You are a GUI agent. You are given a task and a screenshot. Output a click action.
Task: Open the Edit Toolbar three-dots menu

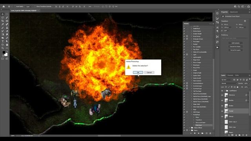(7, 48)
